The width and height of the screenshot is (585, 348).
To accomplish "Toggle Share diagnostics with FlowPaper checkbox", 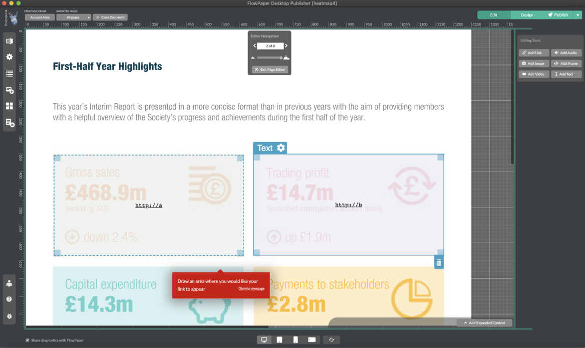I will 27,341.
